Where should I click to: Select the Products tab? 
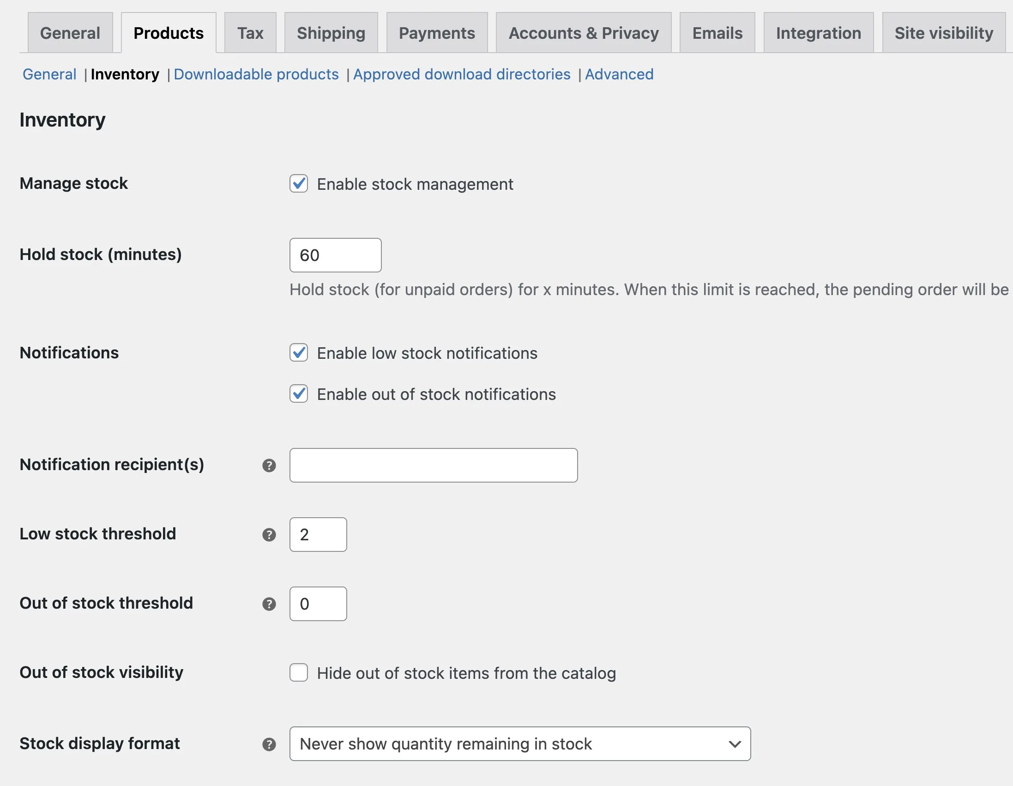coord(169,33)
